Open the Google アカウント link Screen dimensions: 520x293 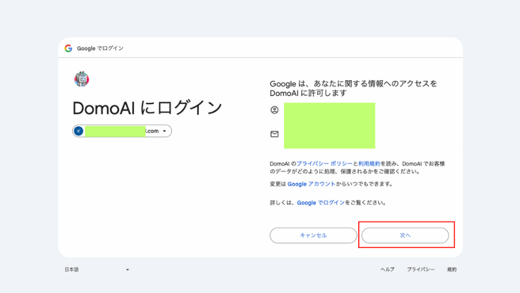[311, 184]
